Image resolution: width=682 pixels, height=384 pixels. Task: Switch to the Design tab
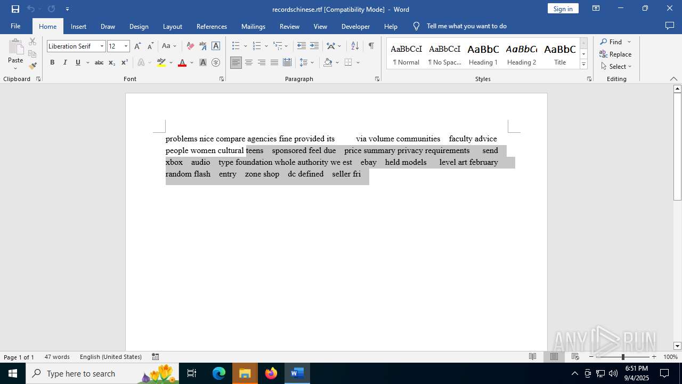pos(139,26)
